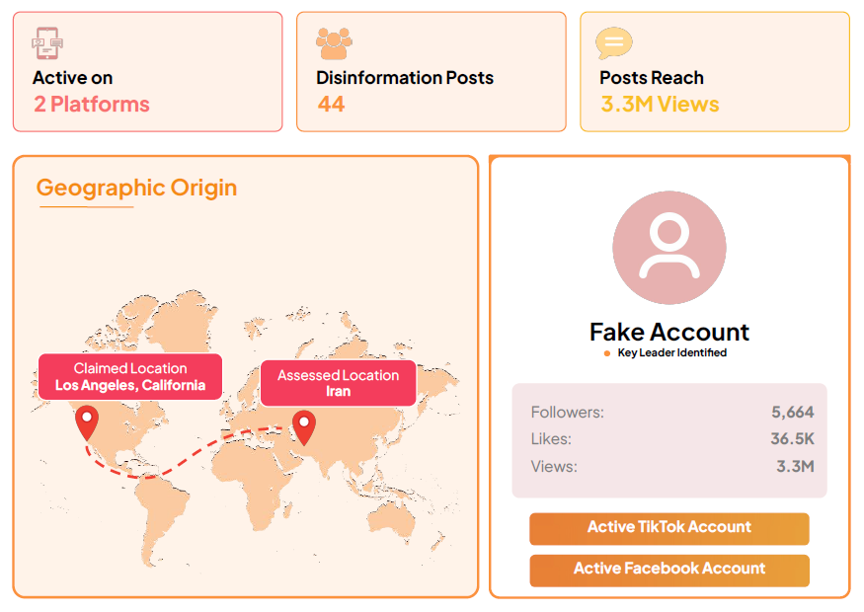Click the devices icon above Active on
Viewport: 864px width, 612px height.
pos(47,44)
